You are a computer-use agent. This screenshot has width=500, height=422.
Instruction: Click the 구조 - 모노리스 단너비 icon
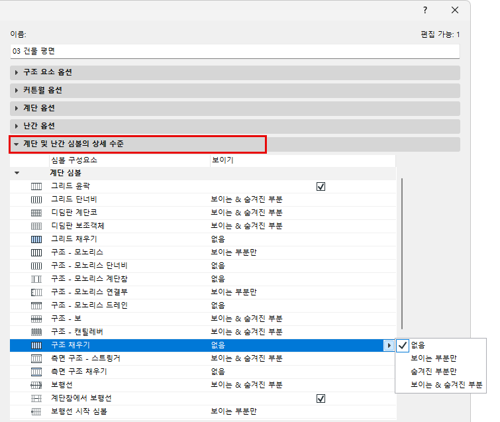click(x=36, y=266)
